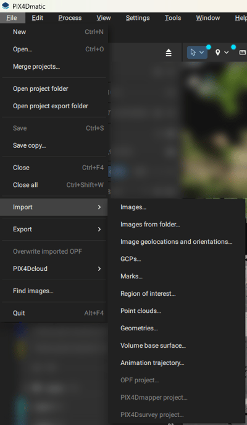Open the Edit menu
Screen dimensions: 247x425
37,18
